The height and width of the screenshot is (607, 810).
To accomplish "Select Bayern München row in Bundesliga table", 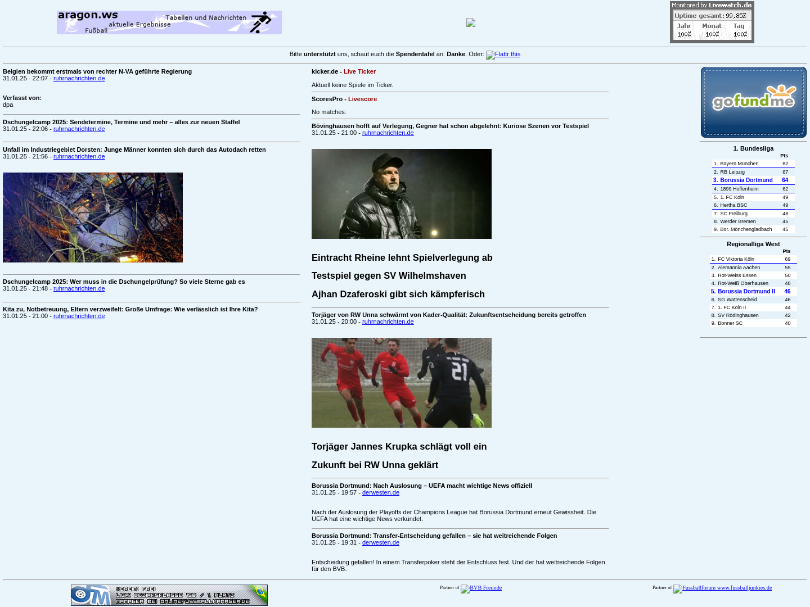I will 753,164.
